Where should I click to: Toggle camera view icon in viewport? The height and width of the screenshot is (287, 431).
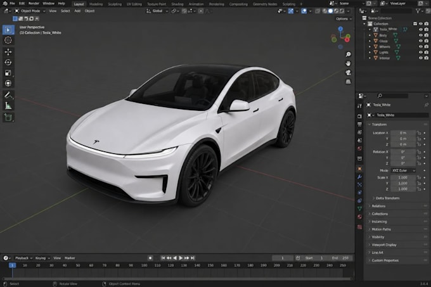click(348, 72)
